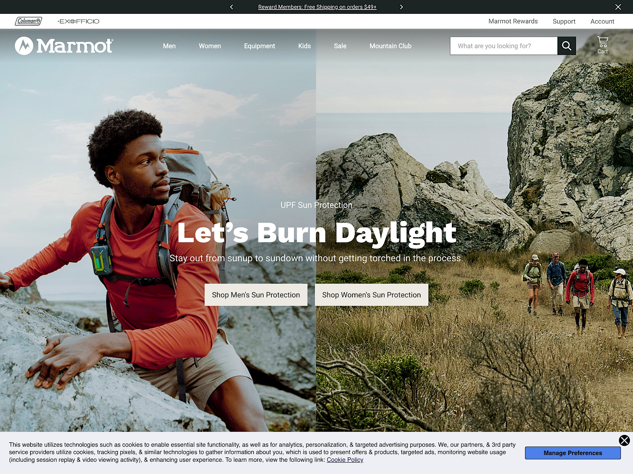Select the Sale section
The height and width of the screenshot is (474, 633).
point(340,46)
